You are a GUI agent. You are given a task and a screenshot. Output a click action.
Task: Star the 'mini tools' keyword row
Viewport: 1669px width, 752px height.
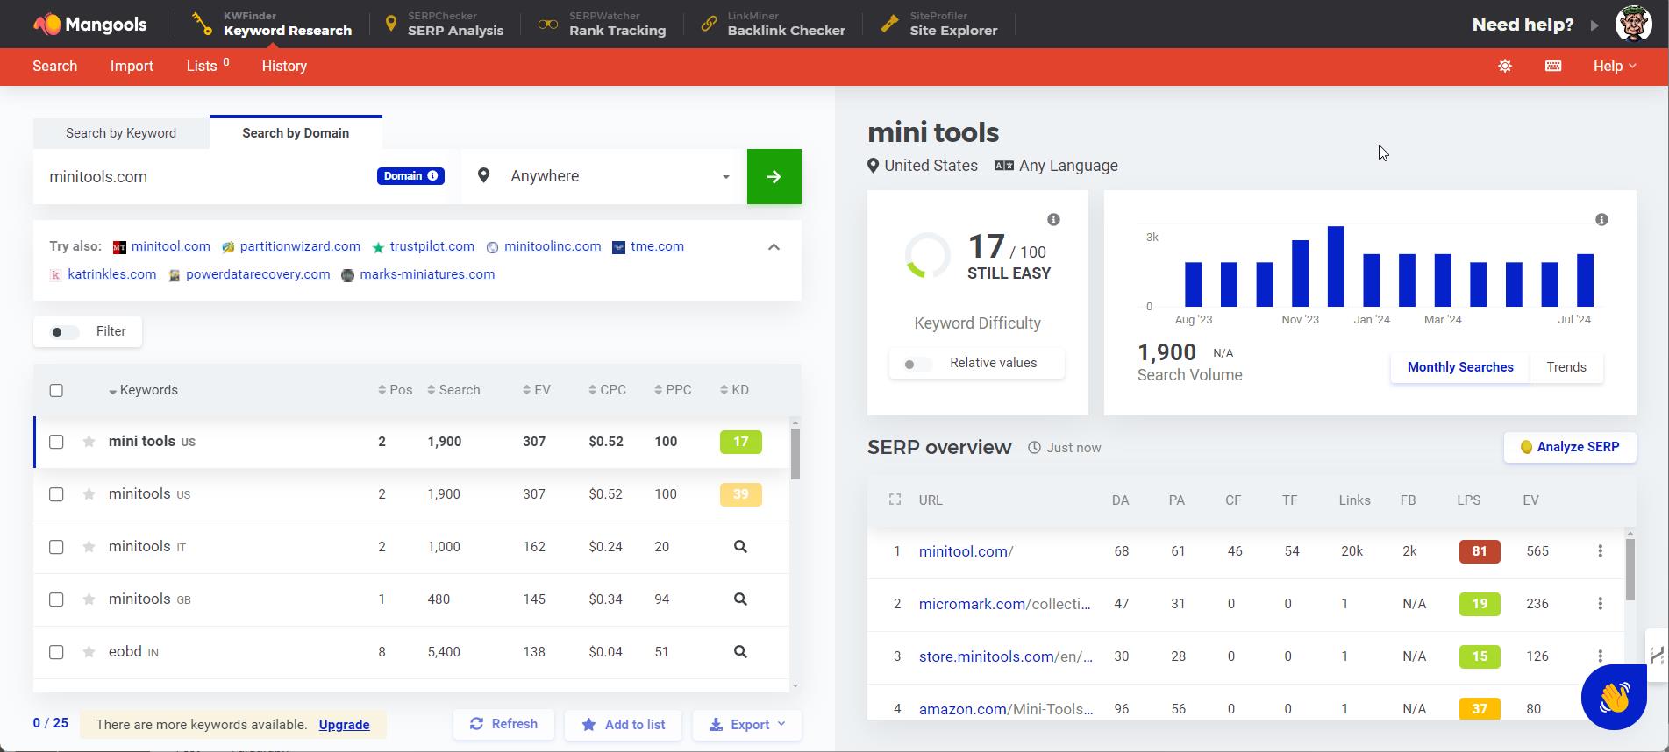point(89,442)
